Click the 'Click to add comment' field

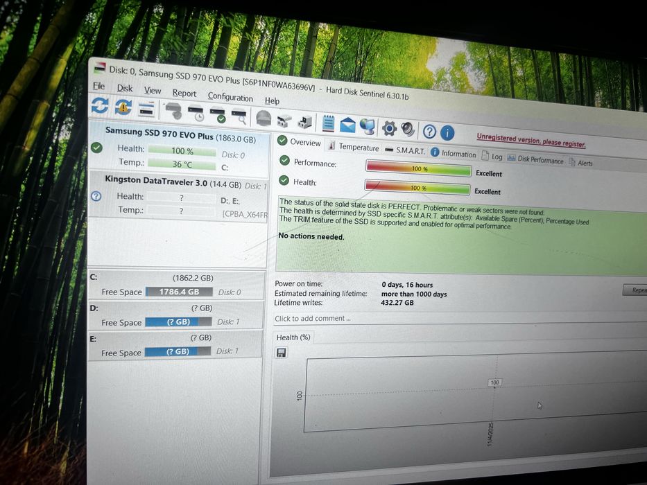tap(460, 319)
